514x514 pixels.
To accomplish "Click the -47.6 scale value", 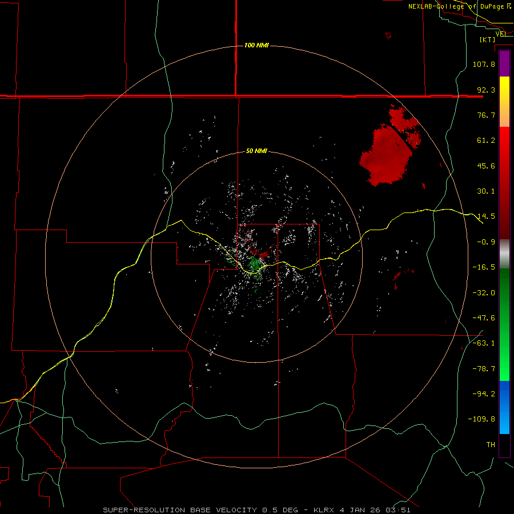I will pyautogui.click(x=484, y=318).
